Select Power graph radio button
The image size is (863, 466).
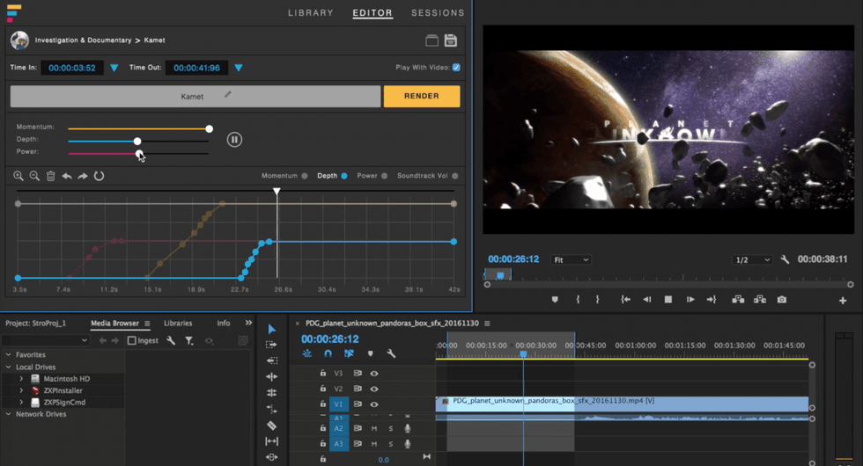tap(384, 176)
